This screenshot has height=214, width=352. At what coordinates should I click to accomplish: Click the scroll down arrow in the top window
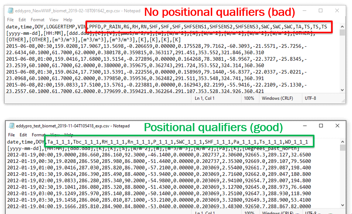(342, 90)
